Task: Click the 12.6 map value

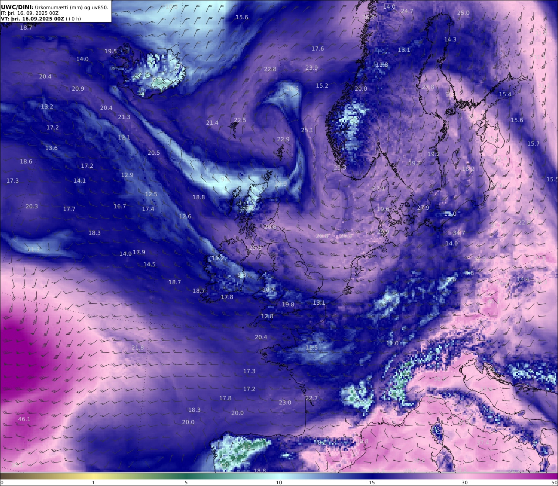Action: pos(185,217)
